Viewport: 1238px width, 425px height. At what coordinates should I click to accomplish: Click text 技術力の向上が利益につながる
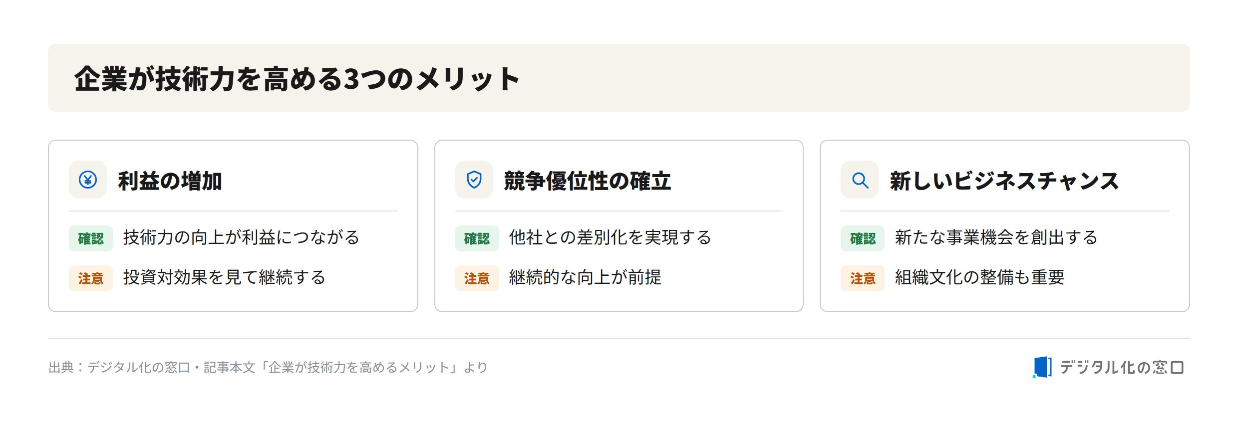click(241, 237)
